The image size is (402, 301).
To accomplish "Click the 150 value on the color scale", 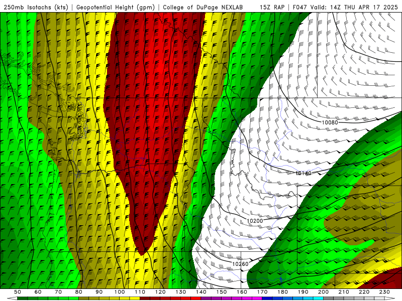I will tap(222, 292).
